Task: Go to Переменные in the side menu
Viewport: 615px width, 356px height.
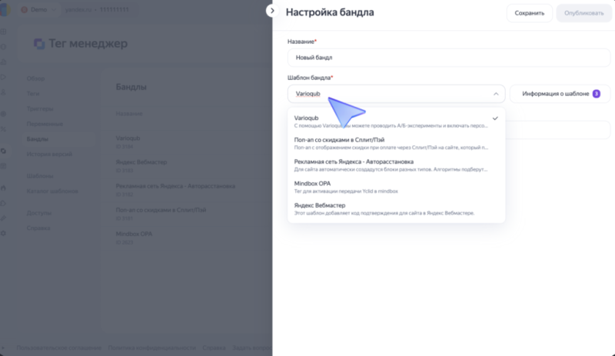Action: (45, 124)
